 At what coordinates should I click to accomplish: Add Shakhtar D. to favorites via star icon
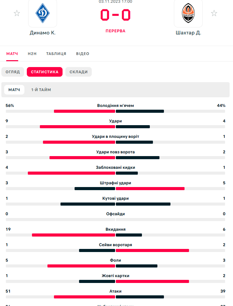point(214,13)
